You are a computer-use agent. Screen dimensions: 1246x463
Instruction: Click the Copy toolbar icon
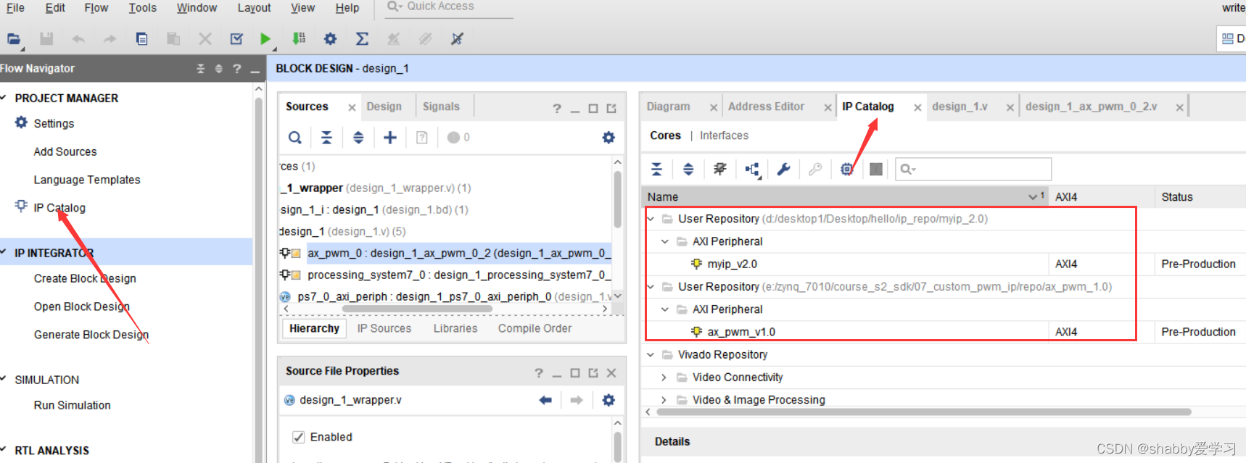tap(141, 39)
